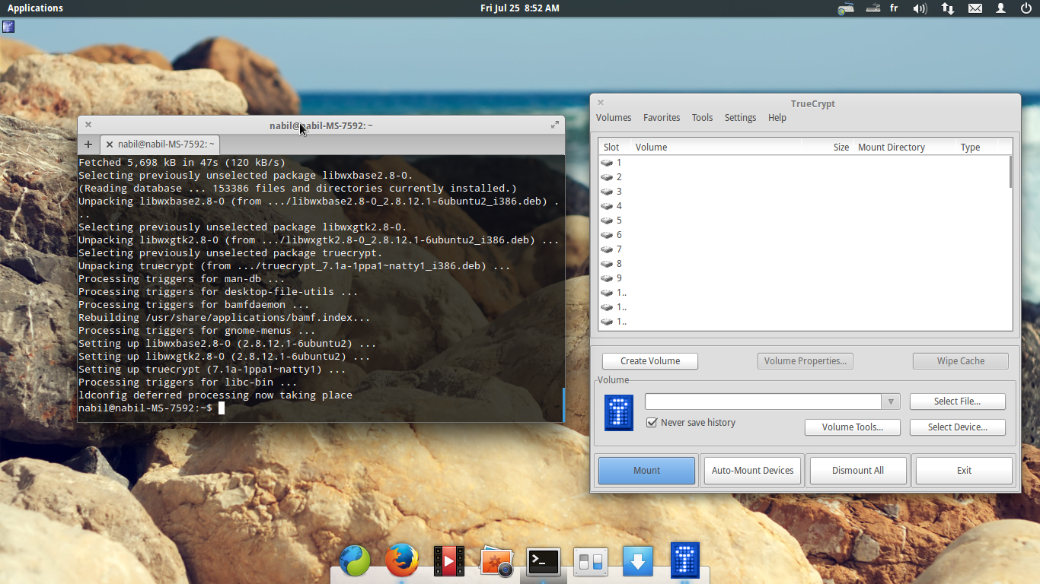1040x584 pixels.
Task: Open the clock showing Fri Jul 25
Action: pyautogui.click(x=520, y=8)
